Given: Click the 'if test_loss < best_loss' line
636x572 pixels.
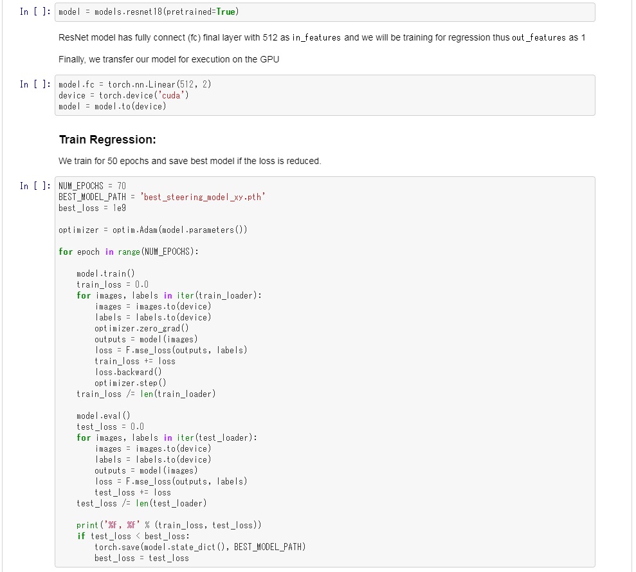Looking at the screenshot, I should point(133,536).
